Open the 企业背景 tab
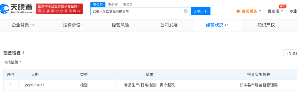297x101 pixels. 23,25
